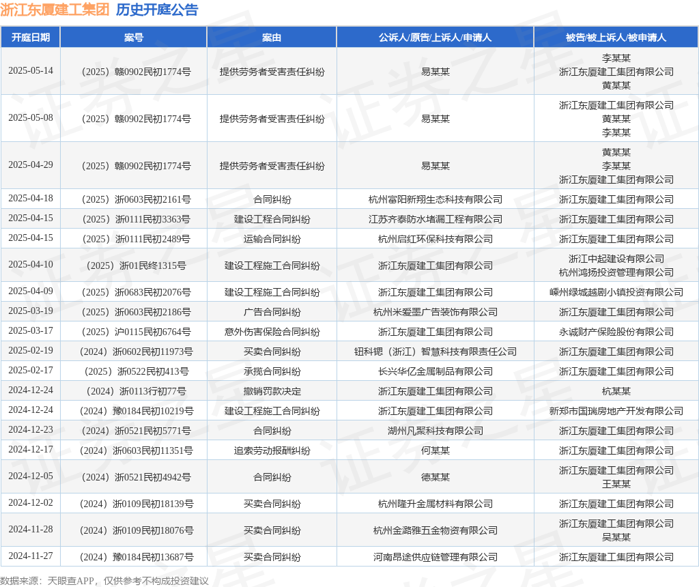Click plaintiff 杭州隆升金属材料有限公司
Image resolution: width=699 pixels, height=587 pixels.
(x=435, y=504)
